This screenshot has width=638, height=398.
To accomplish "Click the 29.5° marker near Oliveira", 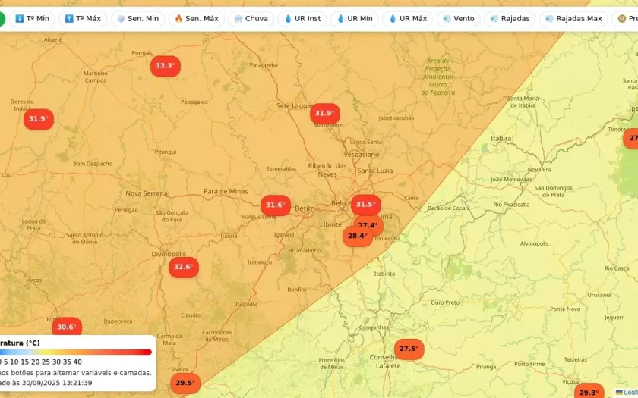I will (x=185, y=384).
